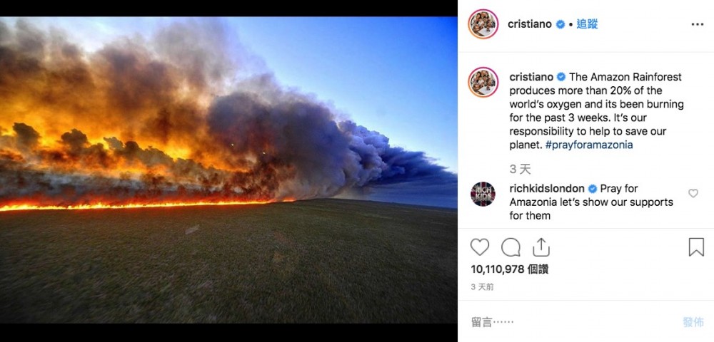Share the post via the share arrow icon
714x342 pixels.
click(x=541, y=247)
